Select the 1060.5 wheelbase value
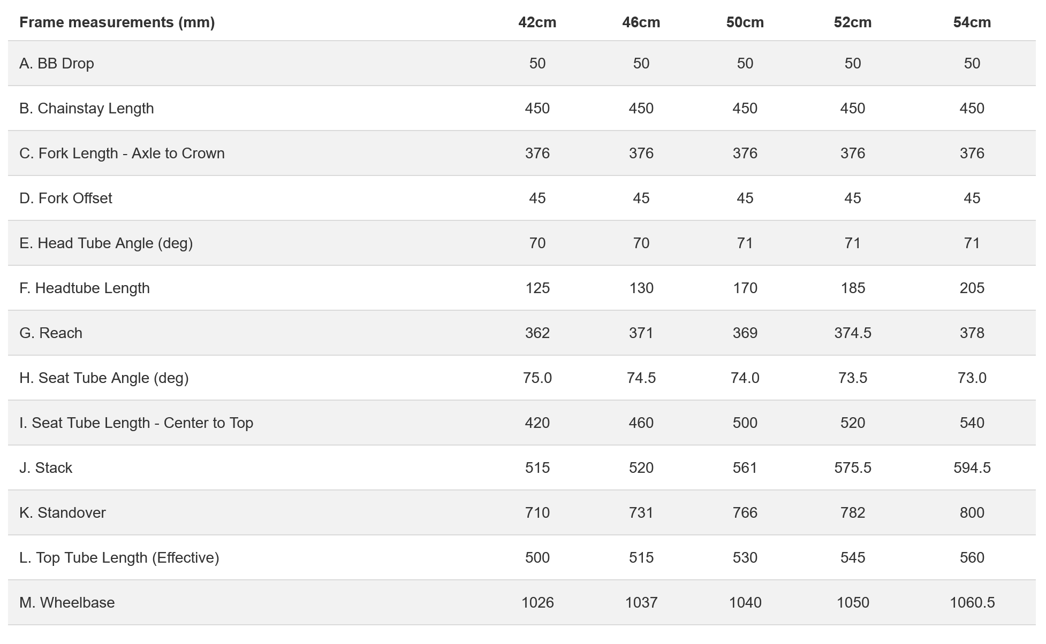1046x644 pixels. click(972, 603)
